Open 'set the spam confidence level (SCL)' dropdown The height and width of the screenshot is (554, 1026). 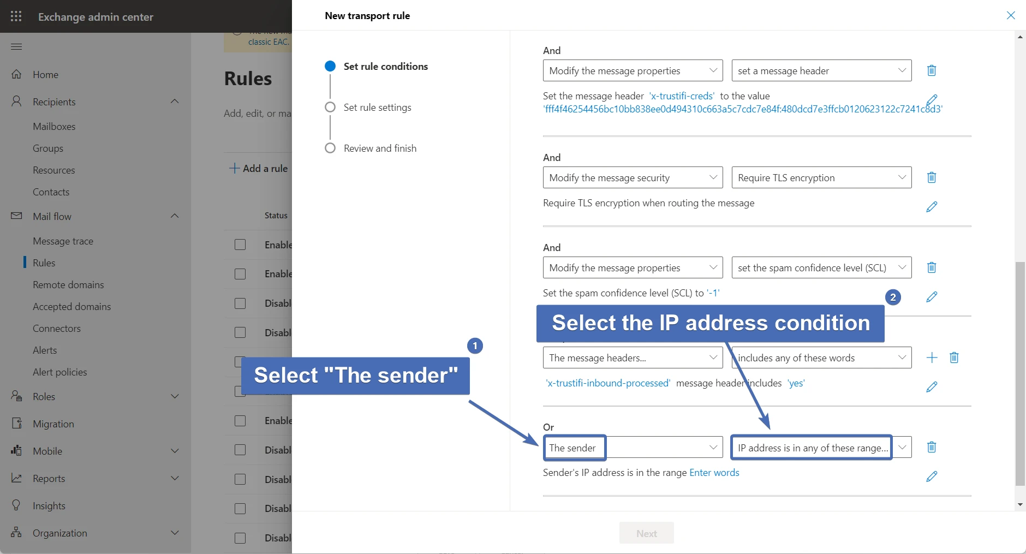[821, 268]
